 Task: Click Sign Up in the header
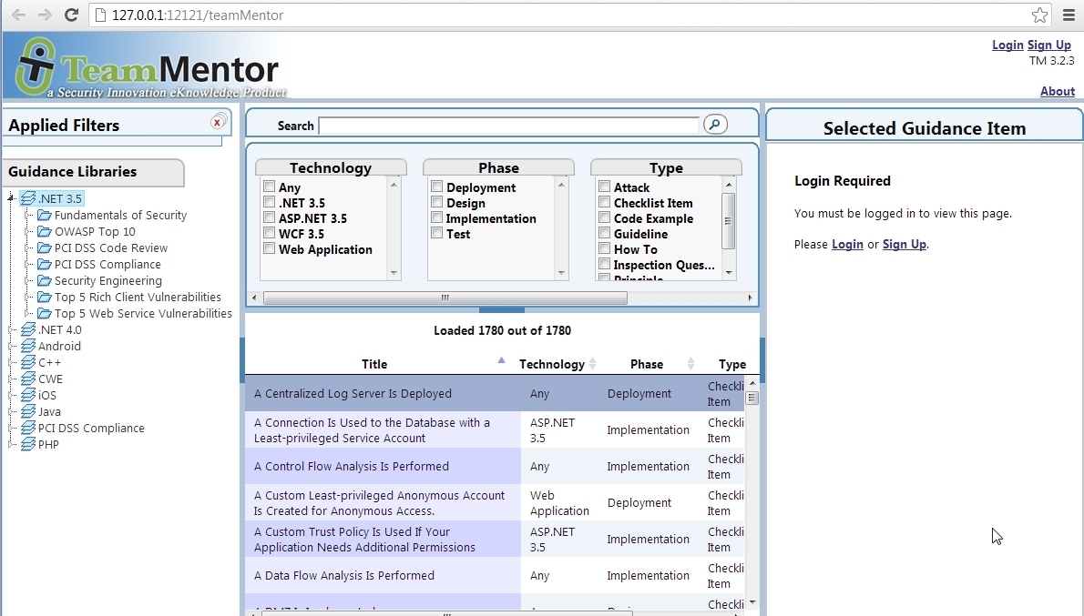click(x=1048, y=45)
